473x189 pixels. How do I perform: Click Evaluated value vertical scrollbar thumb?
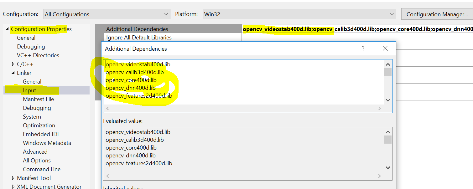point(388,140)
